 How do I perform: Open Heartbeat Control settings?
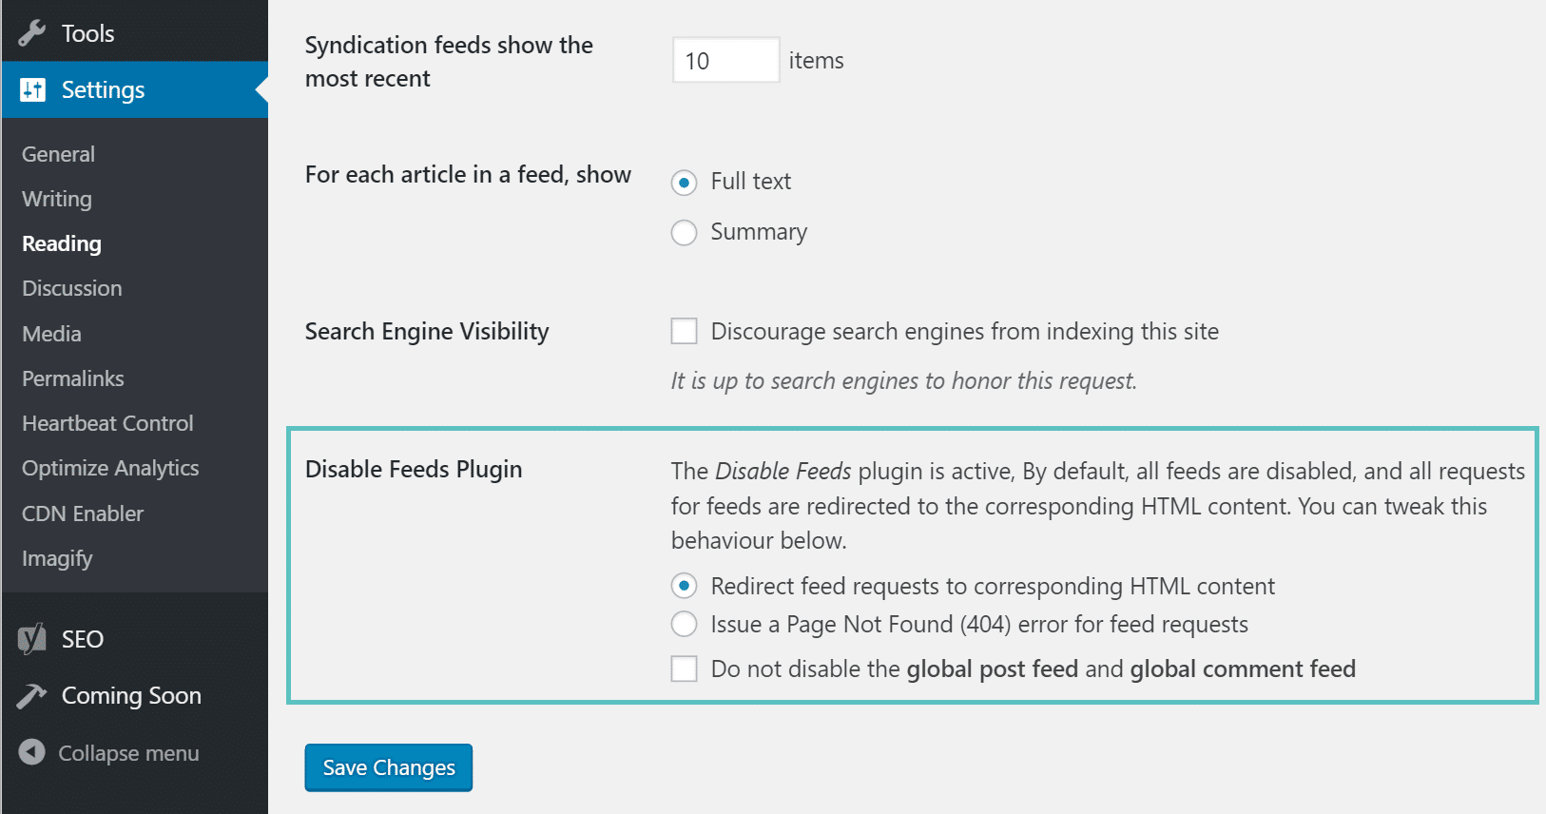point(107,423)
